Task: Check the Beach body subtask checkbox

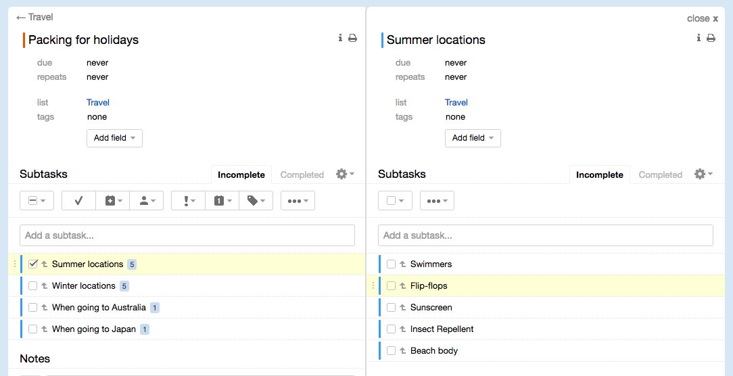Action: coord(392,351)
